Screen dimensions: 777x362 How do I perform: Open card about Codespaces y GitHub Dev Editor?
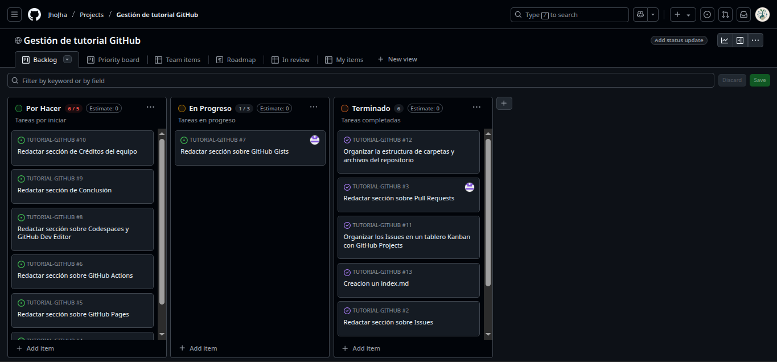pyautogui.click(x=73, y=233)
